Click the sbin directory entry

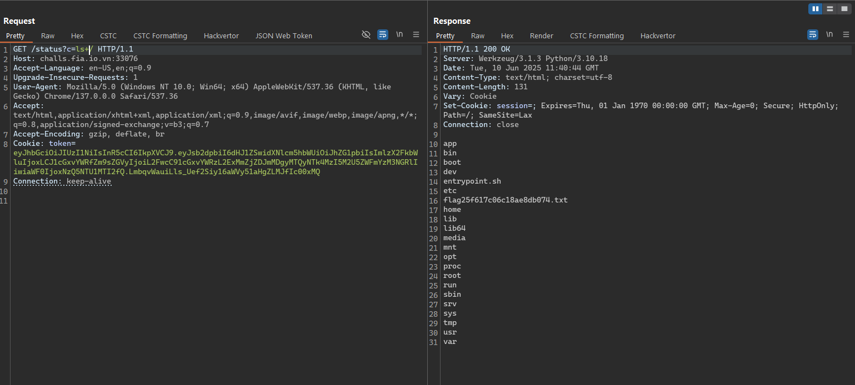452,294
